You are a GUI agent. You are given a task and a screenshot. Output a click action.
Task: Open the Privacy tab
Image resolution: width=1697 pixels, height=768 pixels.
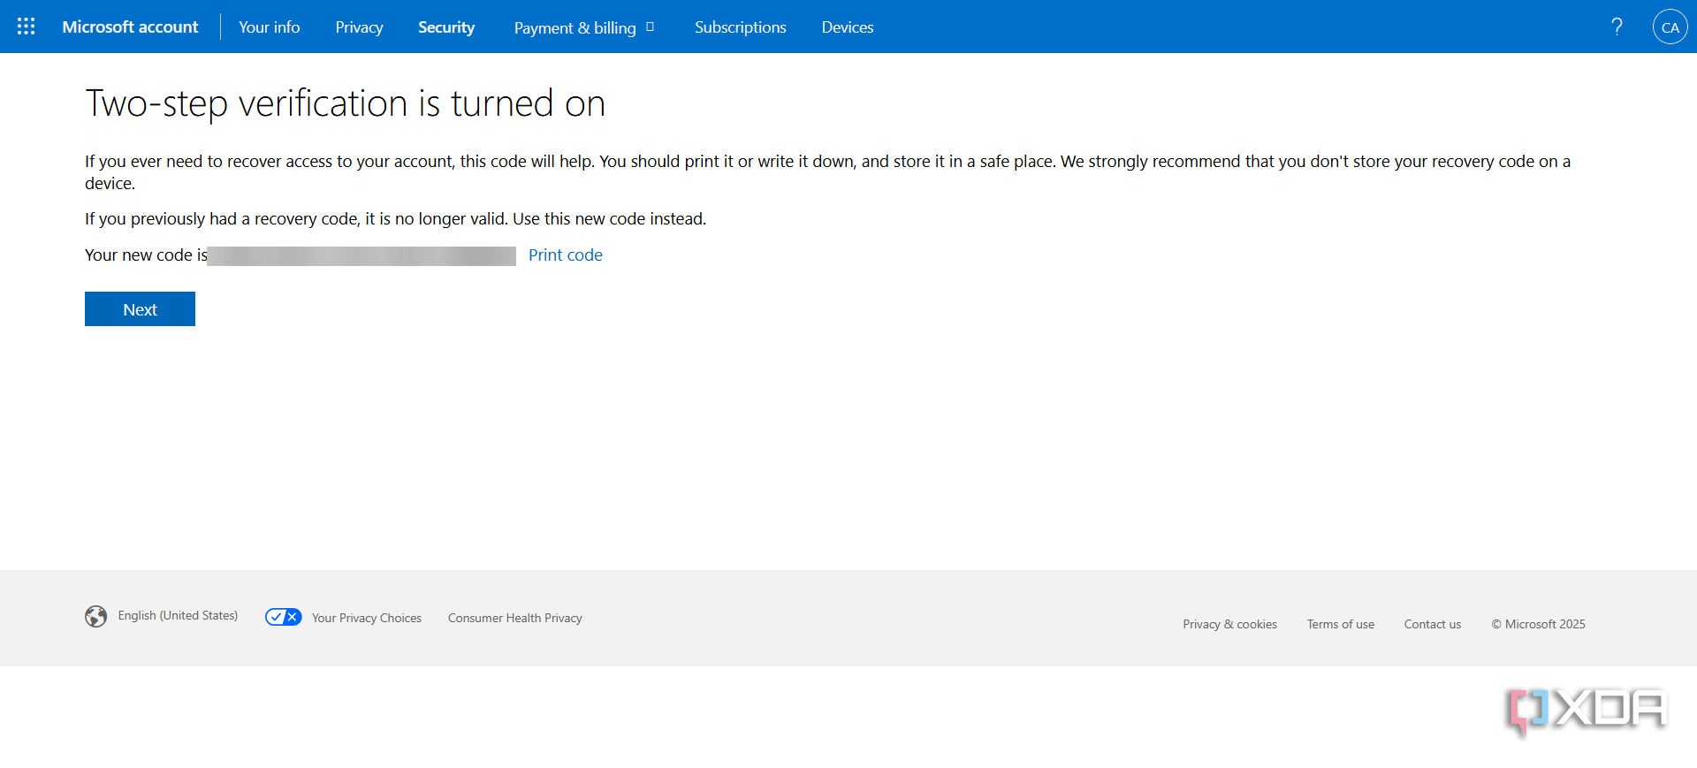pos(359,27)
